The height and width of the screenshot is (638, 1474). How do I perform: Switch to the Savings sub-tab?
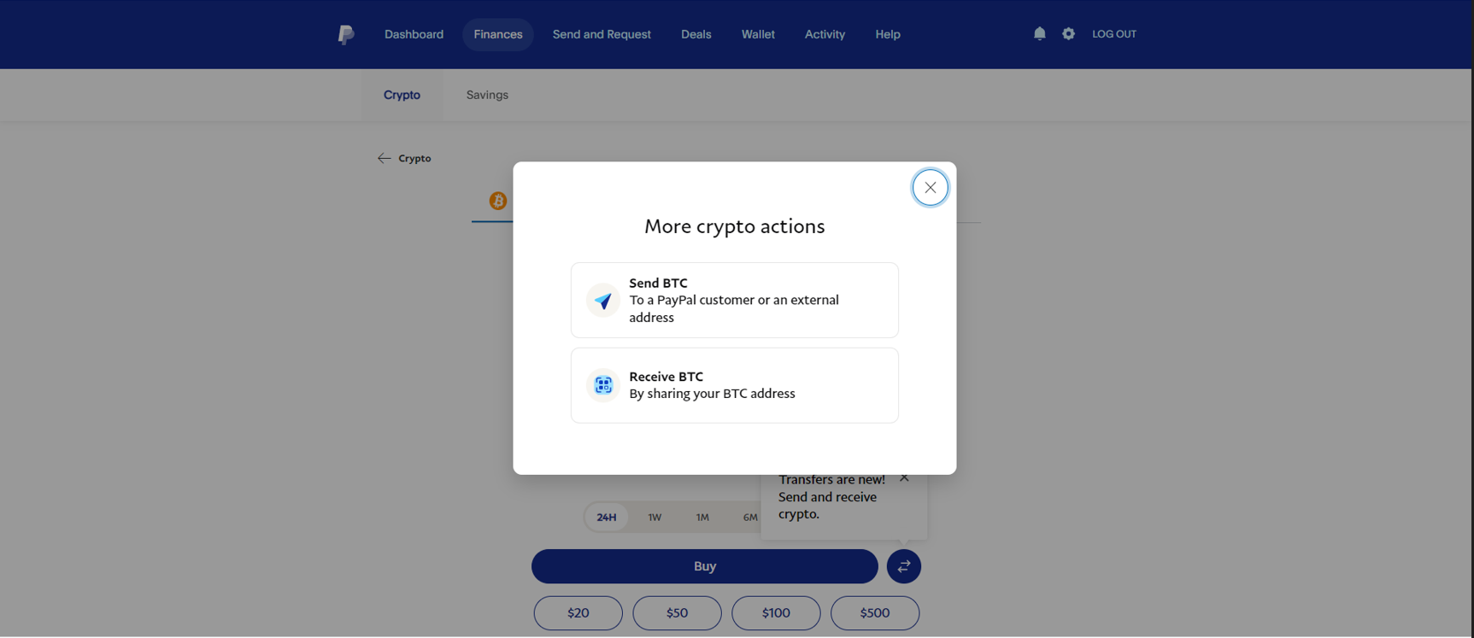(487, 95)
